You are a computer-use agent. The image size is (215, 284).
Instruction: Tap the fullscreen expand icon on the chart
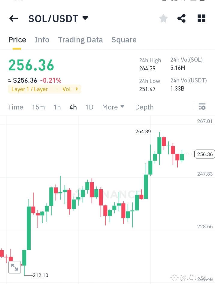14,267
